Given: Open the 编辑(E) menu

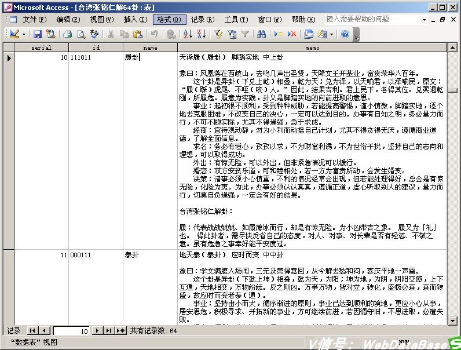Looking at the screenshot, I should [68, 20].
